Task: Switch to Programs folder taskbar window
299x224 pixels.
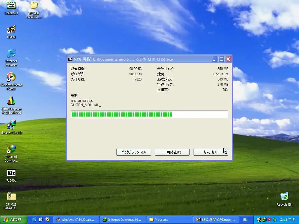Action: click(x=170, y=220)
